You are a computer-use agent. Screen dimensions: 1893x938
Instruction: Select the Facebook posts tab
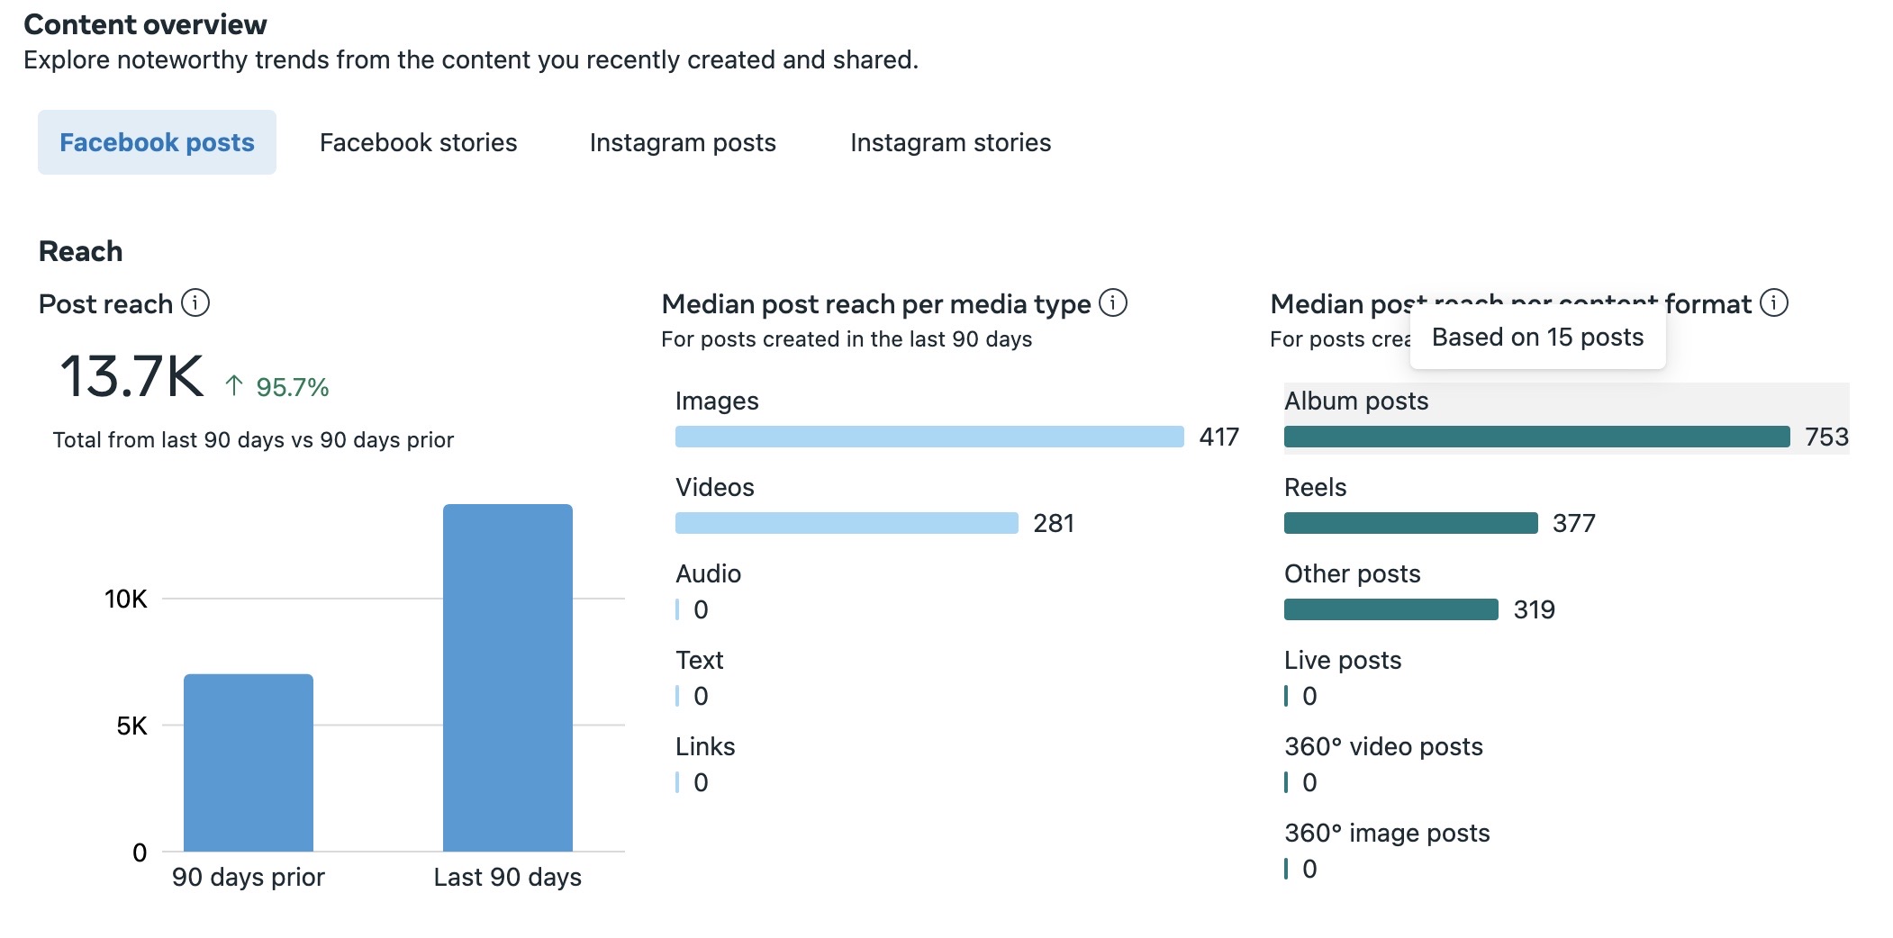[157, 142]
